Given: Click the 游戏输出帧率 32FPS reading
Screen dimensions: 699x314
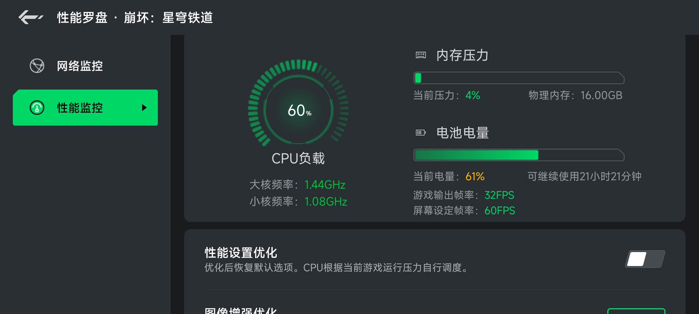Looking at the screenshot, I should [499, 195].
